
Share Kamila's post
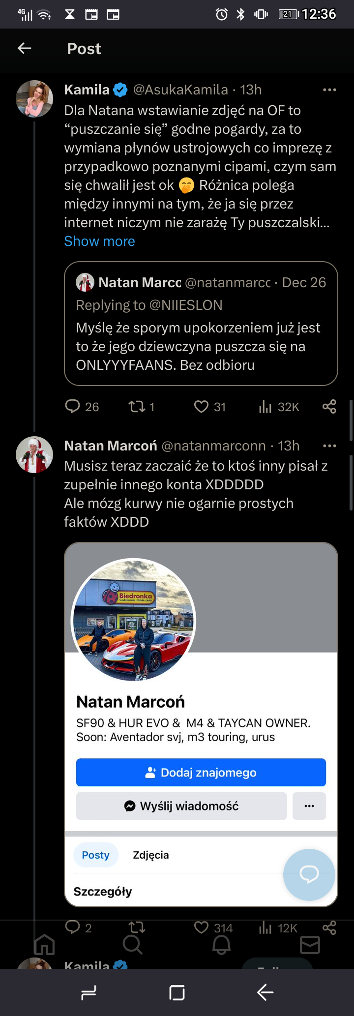(329, 407)
